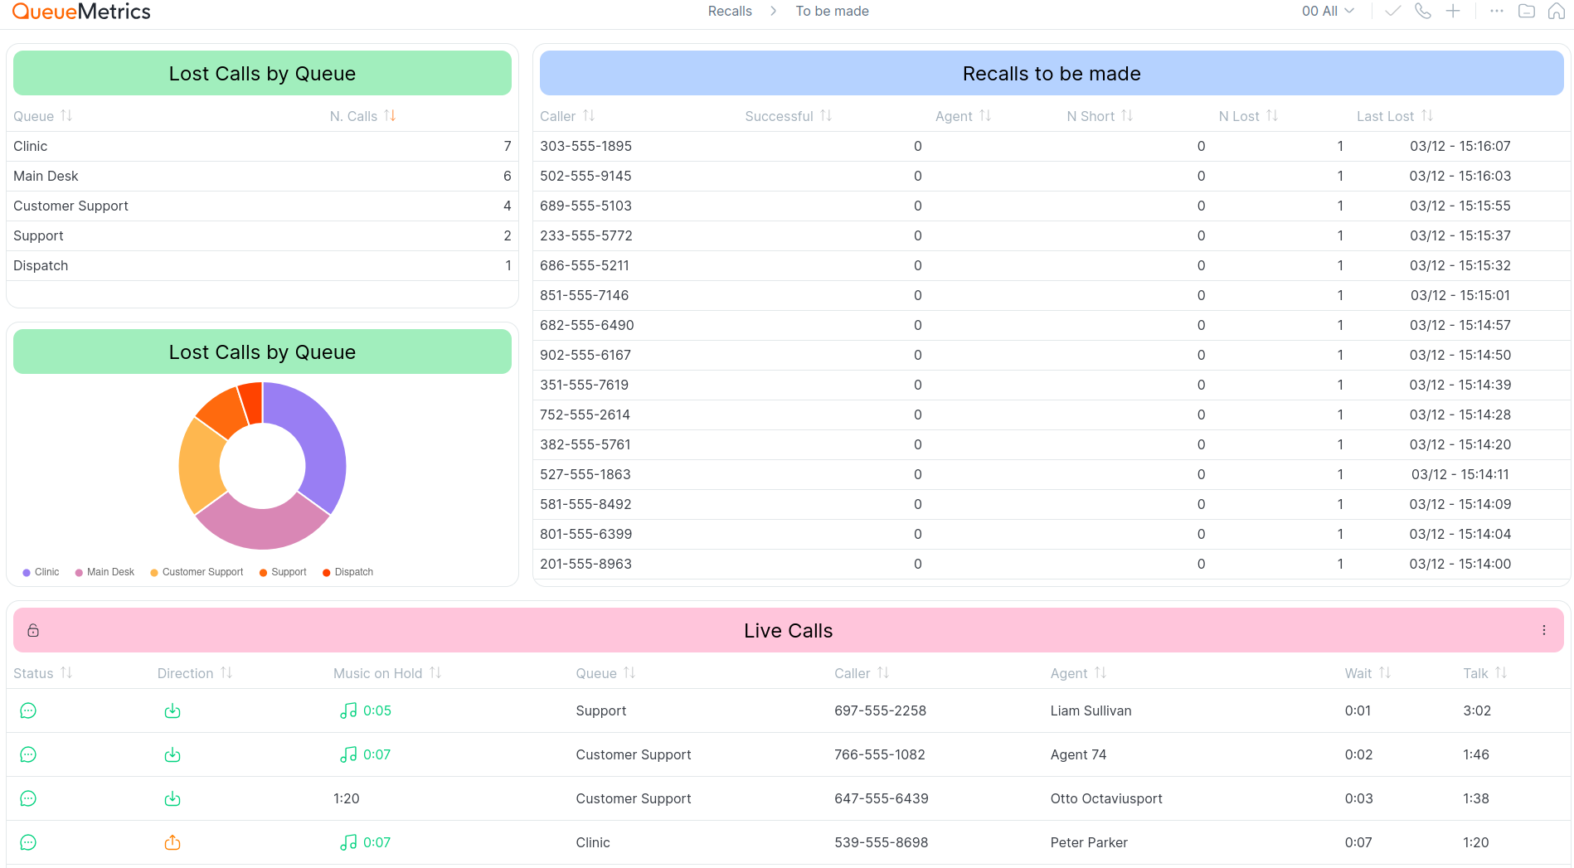Select the orange outgoing call icon for Peter Parker's call

point(172,842)
